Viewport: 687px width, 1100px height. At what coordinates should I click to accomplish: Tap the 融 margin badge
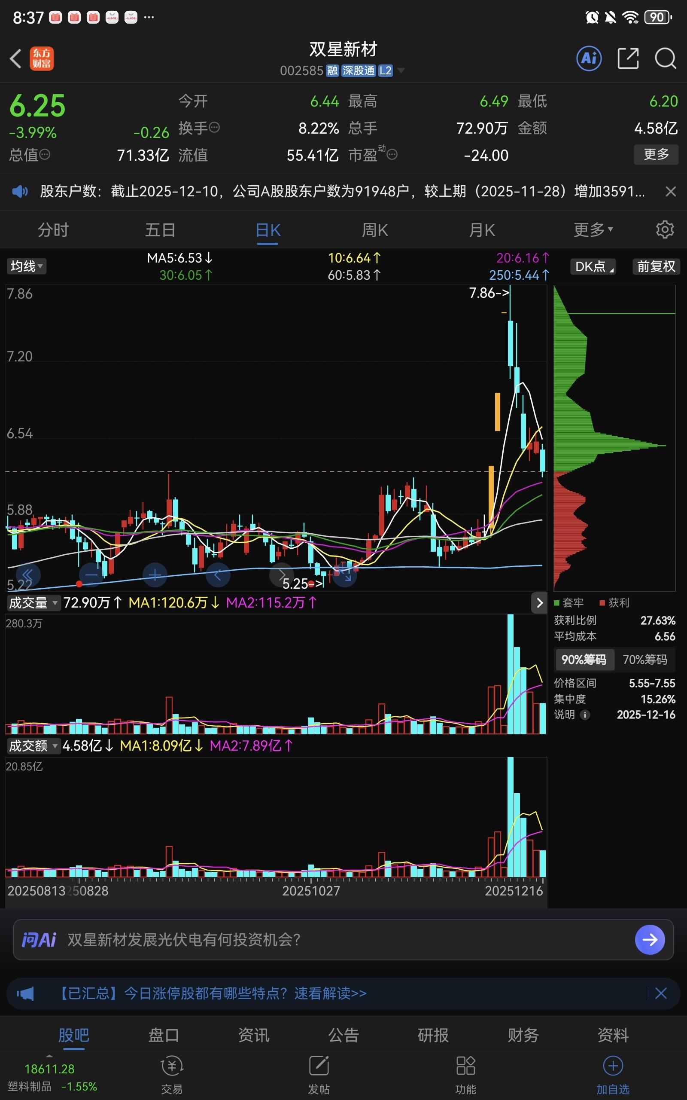[333, 70]
